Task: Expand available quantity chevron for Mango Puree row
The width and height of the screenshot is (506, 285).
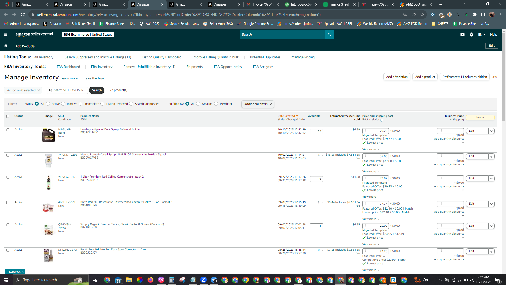Action: point(322,155)
